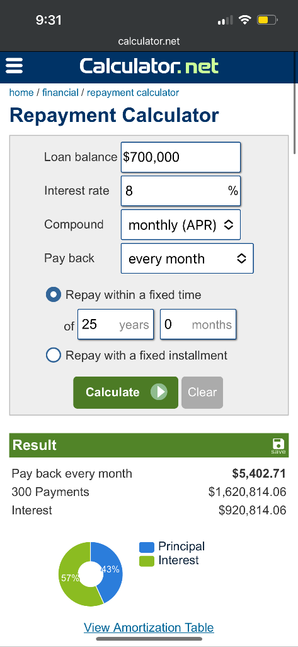The width and height of the screenshot is (298, 647).
Task: Select Repay within a fixed time
Action: click(x=54, y=295)
